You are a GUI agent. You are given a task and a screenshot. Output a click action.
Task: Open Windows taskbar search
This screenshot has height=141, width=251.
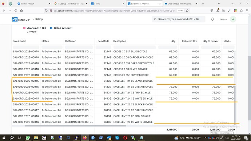click(12, 138)
